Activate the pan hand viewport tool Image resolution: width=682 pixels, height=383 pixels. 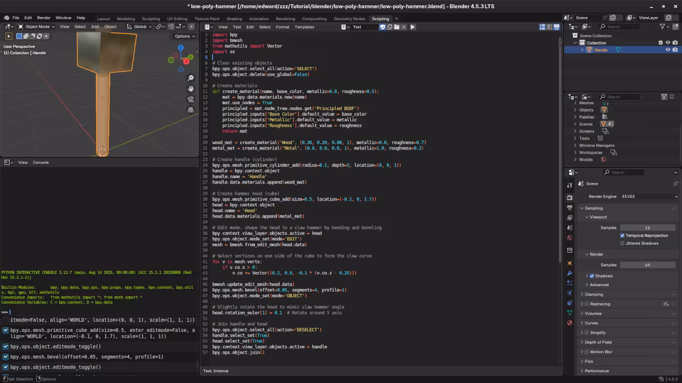click(191, 89)
